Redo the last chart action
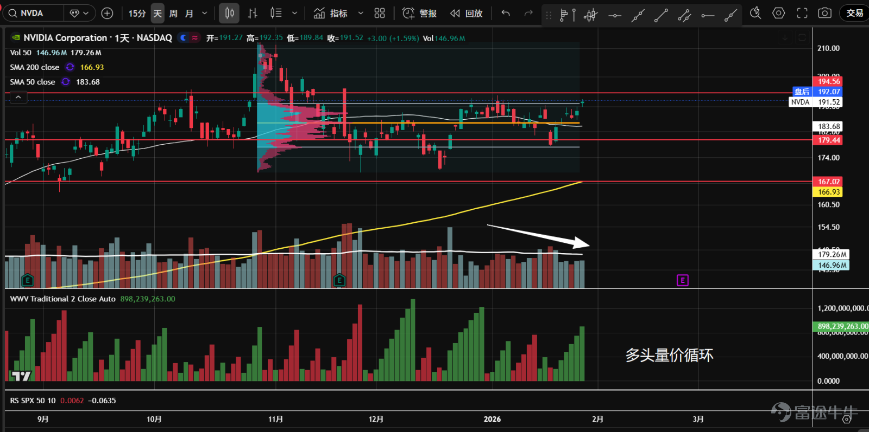The image size is (869, 432). click(528, 13)
